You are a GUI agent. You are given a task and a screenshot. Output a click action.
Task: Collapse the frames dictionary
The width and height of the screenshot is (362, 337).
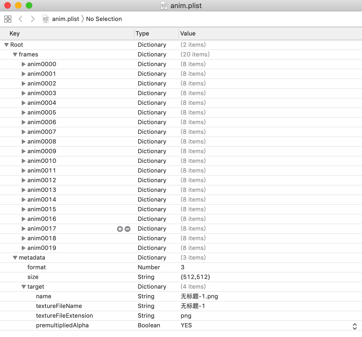(x=15, y=55)
